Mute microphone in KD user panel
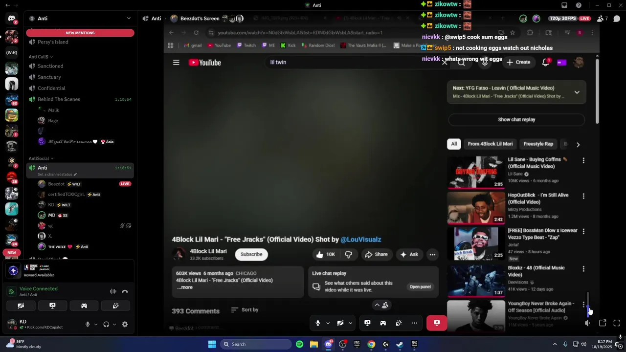The height and width of the screenshot is (352, 626). [88, 324]
